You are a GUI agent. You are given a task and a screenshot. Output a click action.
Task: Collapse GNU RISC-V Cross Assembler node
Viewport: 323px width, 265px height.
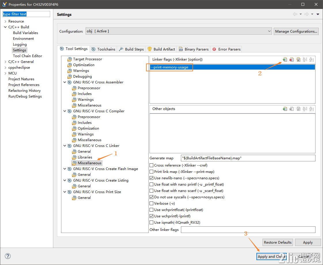point(65,82)
